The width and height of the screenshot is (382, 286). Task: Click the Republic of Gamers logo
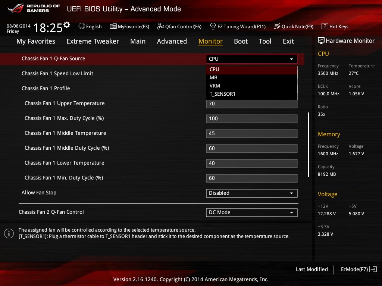34,8
